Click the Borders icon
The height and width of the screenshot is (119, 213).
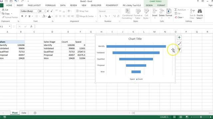pyautogui.click(x=37, y=16)
